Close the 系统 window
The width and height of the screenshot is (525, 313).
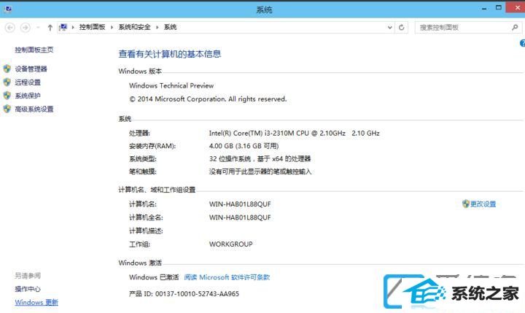click(517, 7)
